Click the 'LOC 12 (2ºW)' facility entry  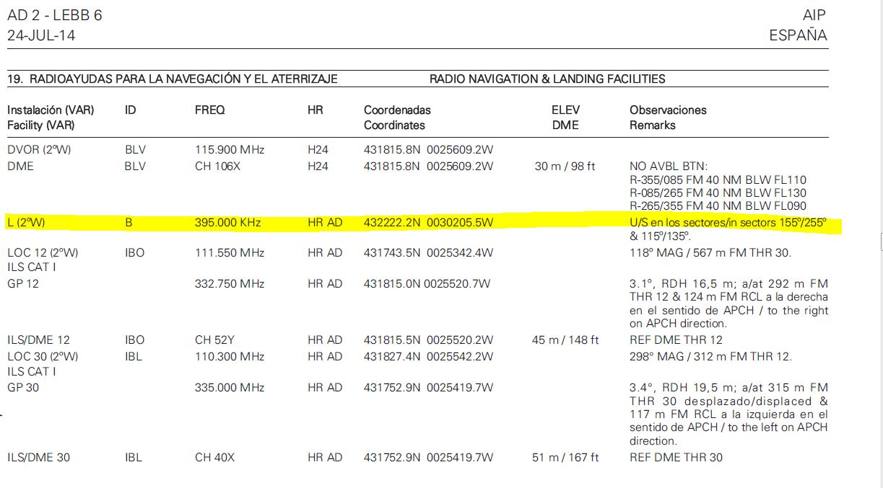pyautogui.click(x=43, y=253)
